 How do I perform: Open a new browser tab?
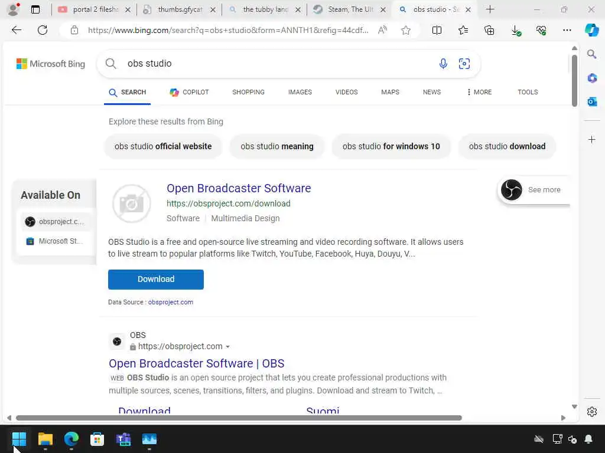tap(490, 9)
